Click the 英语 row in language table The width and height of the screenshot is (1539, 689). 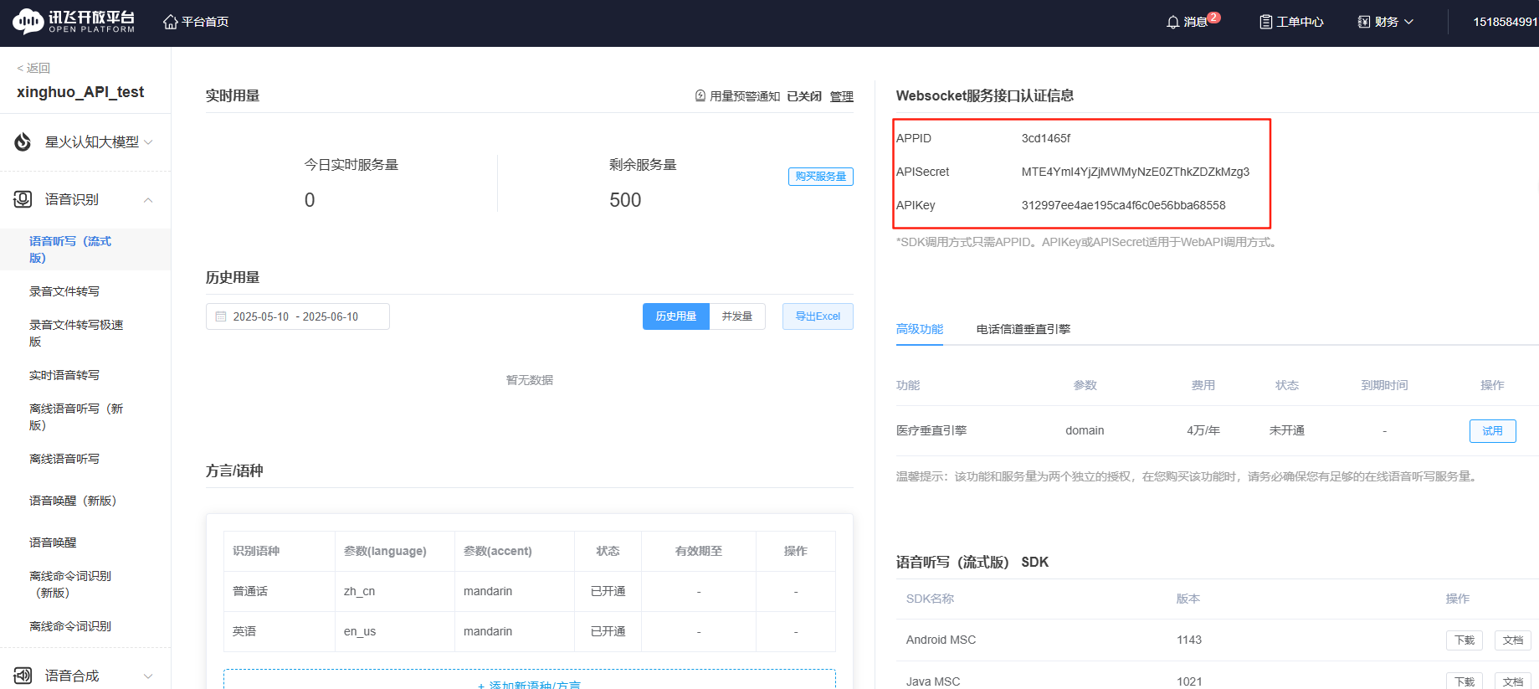coord(530,631)
